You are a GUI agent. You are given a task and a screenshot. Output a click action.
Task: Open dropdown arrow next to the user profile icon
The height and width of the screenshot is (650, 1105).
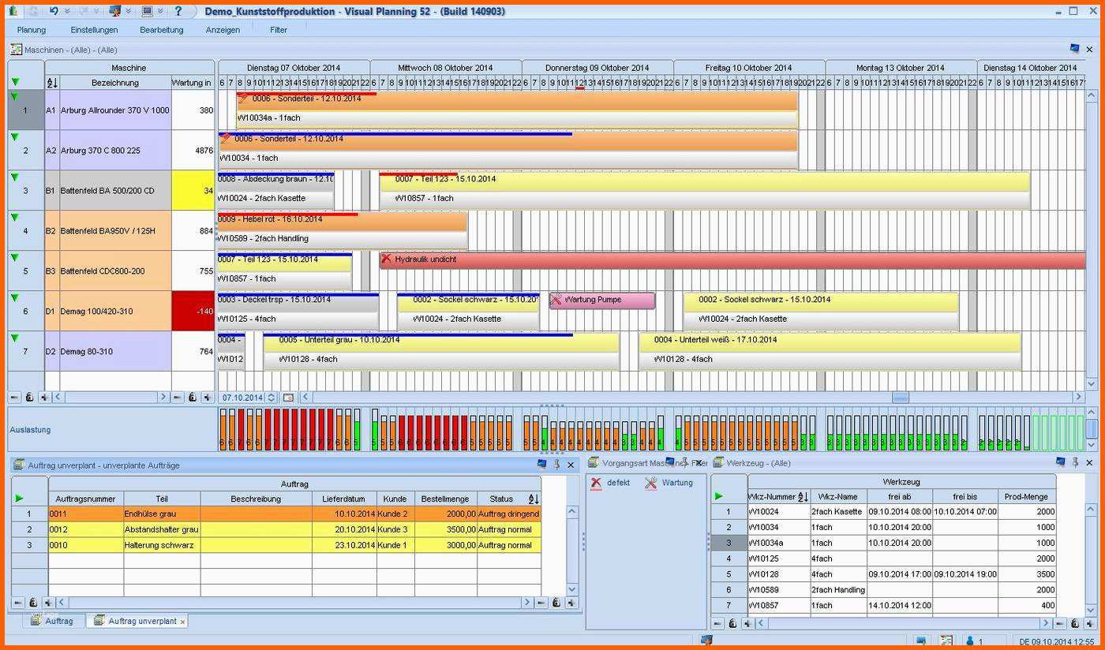[128, 11]
